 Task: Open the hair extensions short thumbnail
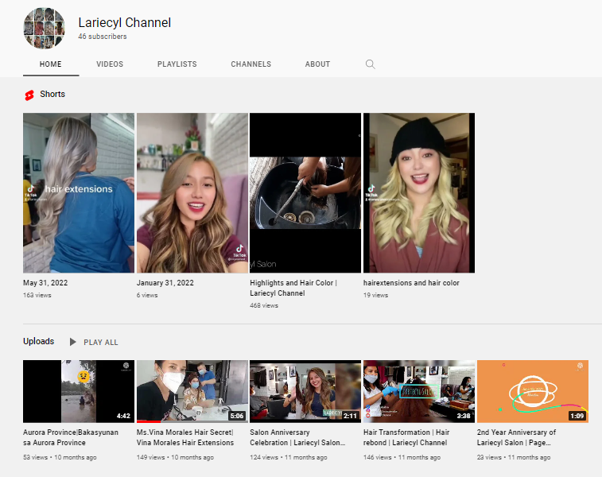[x=79, y=192]
